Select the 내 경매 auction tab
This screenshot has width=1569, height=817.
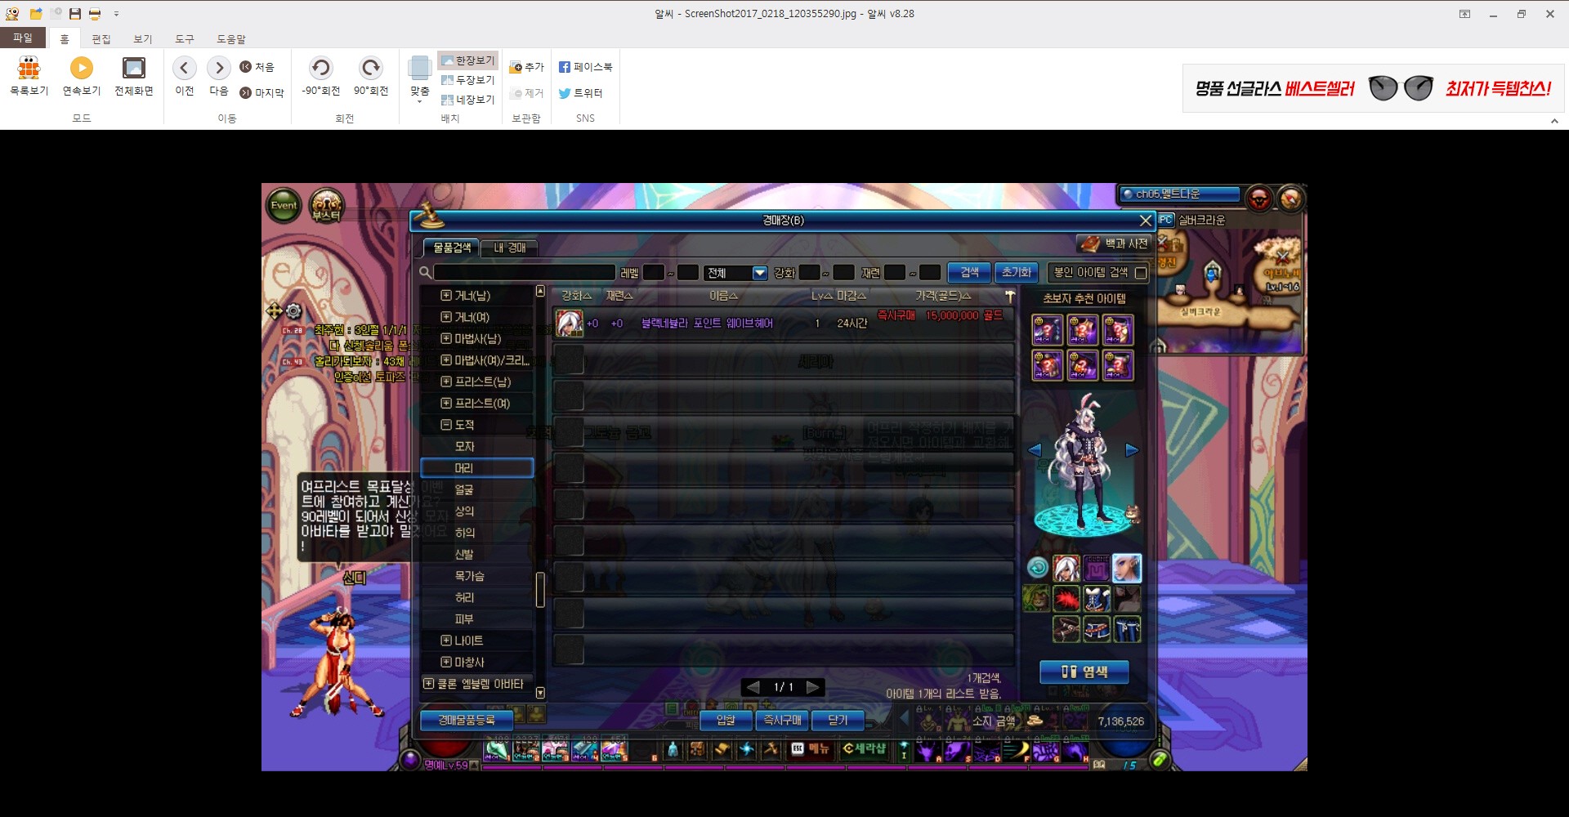pyautogui.click(x=509, y=248)
